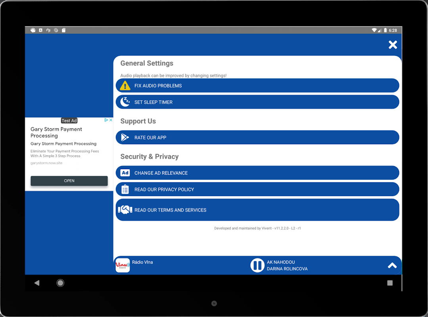
Task: Tap the Rádio Vlna station logo
Action: 123,265
